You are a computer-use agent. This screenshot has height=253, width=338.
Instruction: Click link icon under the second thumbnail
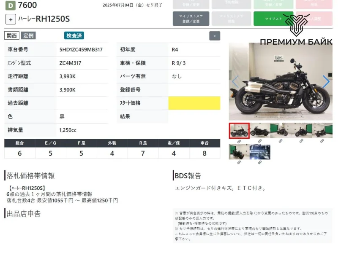[260, 141]
